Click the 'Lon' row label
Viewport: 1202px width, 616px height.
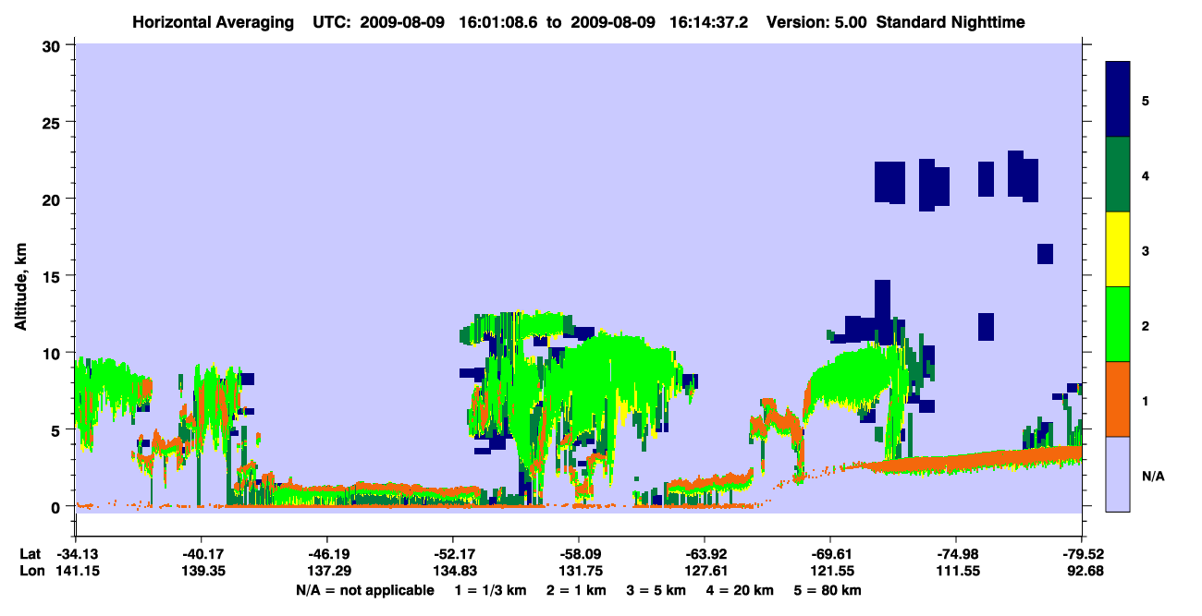pos(31,572)
